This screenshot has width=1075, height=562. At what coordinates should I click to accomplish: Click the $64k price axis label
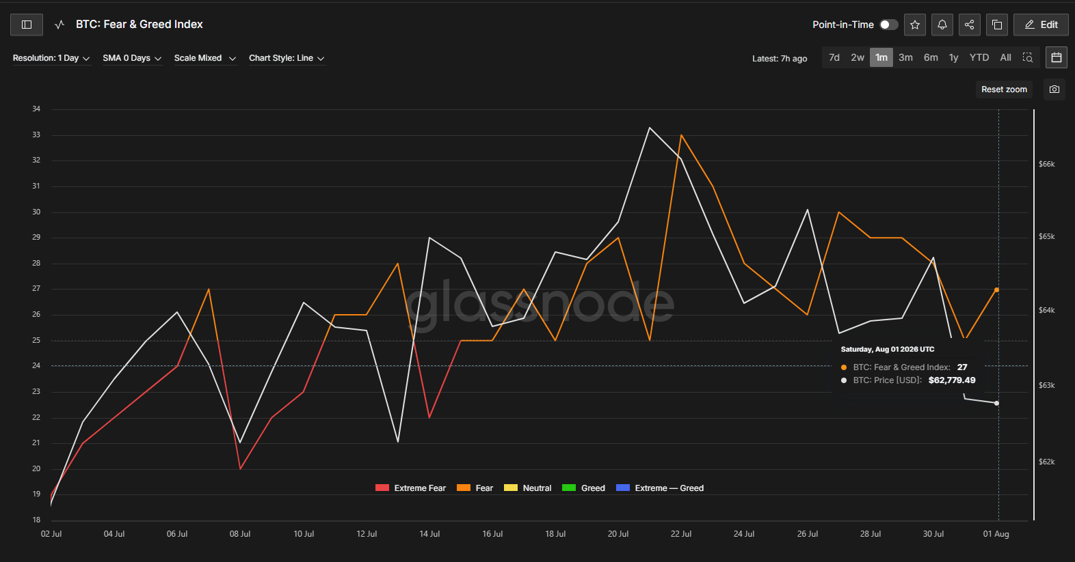1047,310
